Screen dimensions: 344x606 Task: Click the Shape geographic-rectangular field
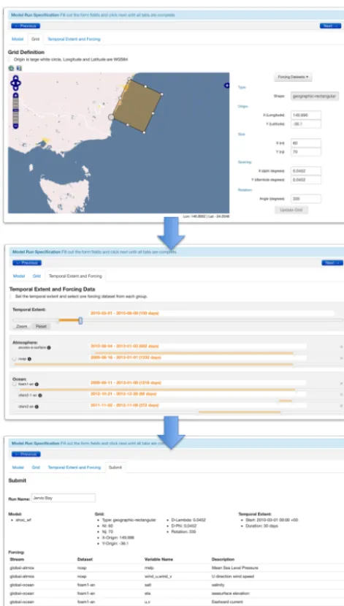(315, 96)
